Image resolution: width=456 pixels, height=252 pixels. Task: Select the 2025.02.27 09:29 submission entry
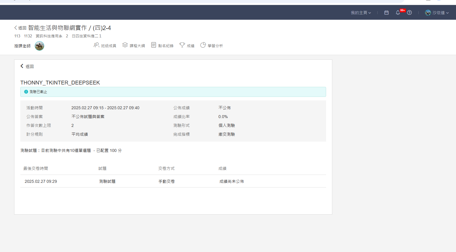point(41,181)
